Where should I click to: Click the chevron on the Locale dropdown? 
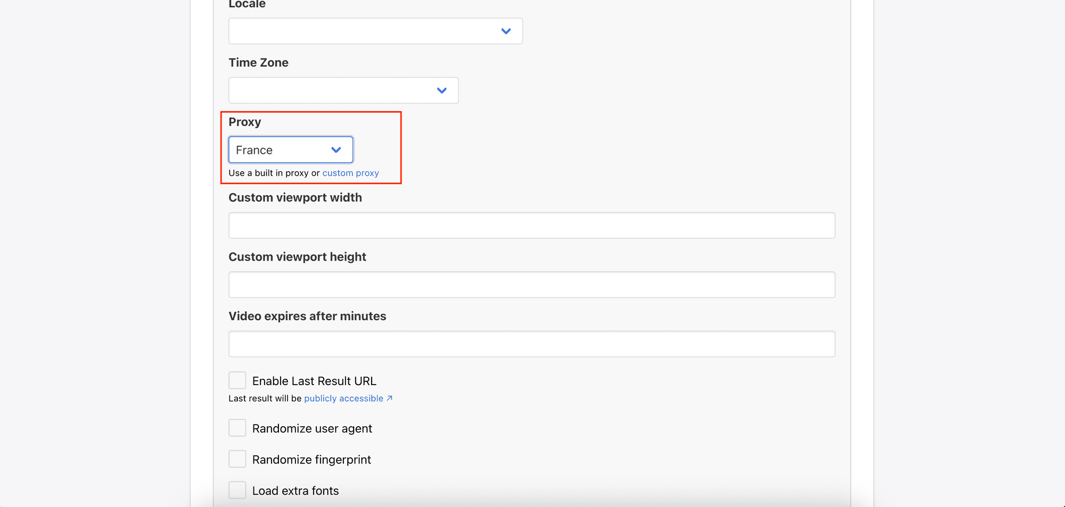pos(505,31)
